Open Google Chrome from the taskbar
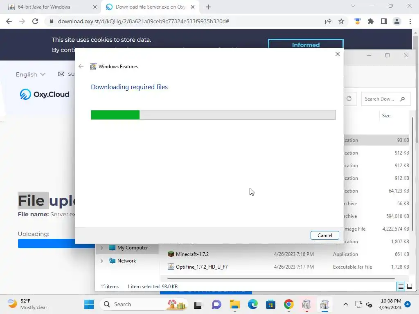This screenshot has width=419, height=314. [x=288, y=304]
